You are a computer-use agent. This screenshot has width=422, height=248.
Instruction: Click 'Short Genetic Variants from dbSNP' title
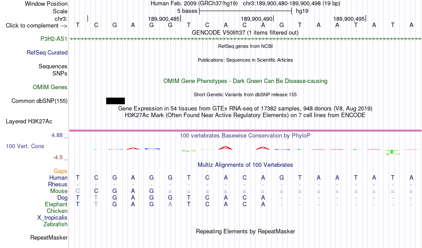(245, 94)
